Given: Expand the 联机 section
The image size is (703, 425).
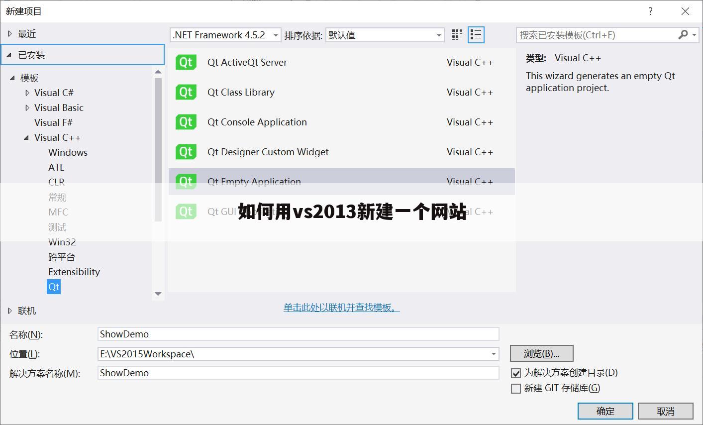Looking at the screenshot, I should (x=10, y=311).
